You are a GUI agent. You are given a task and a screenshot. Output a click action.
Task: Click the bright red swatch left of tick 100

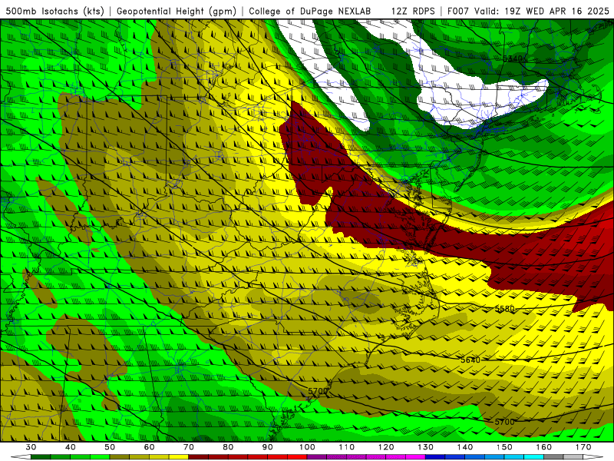coord(297,457)
